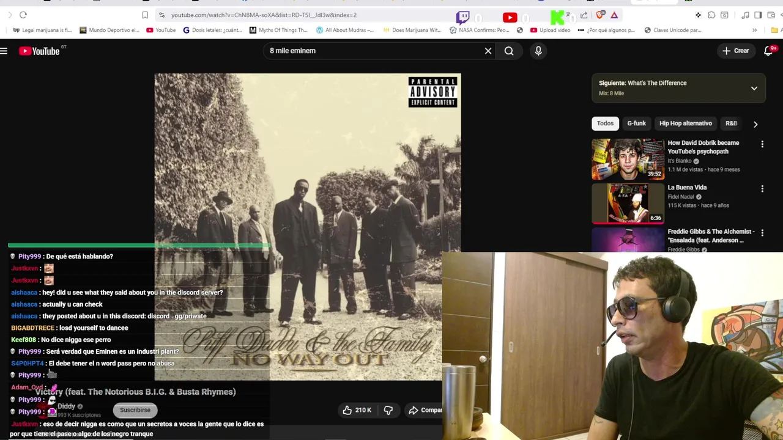Open the Brave Shields lion icon
The image size is (783, 440).
(x=600, y=15)
